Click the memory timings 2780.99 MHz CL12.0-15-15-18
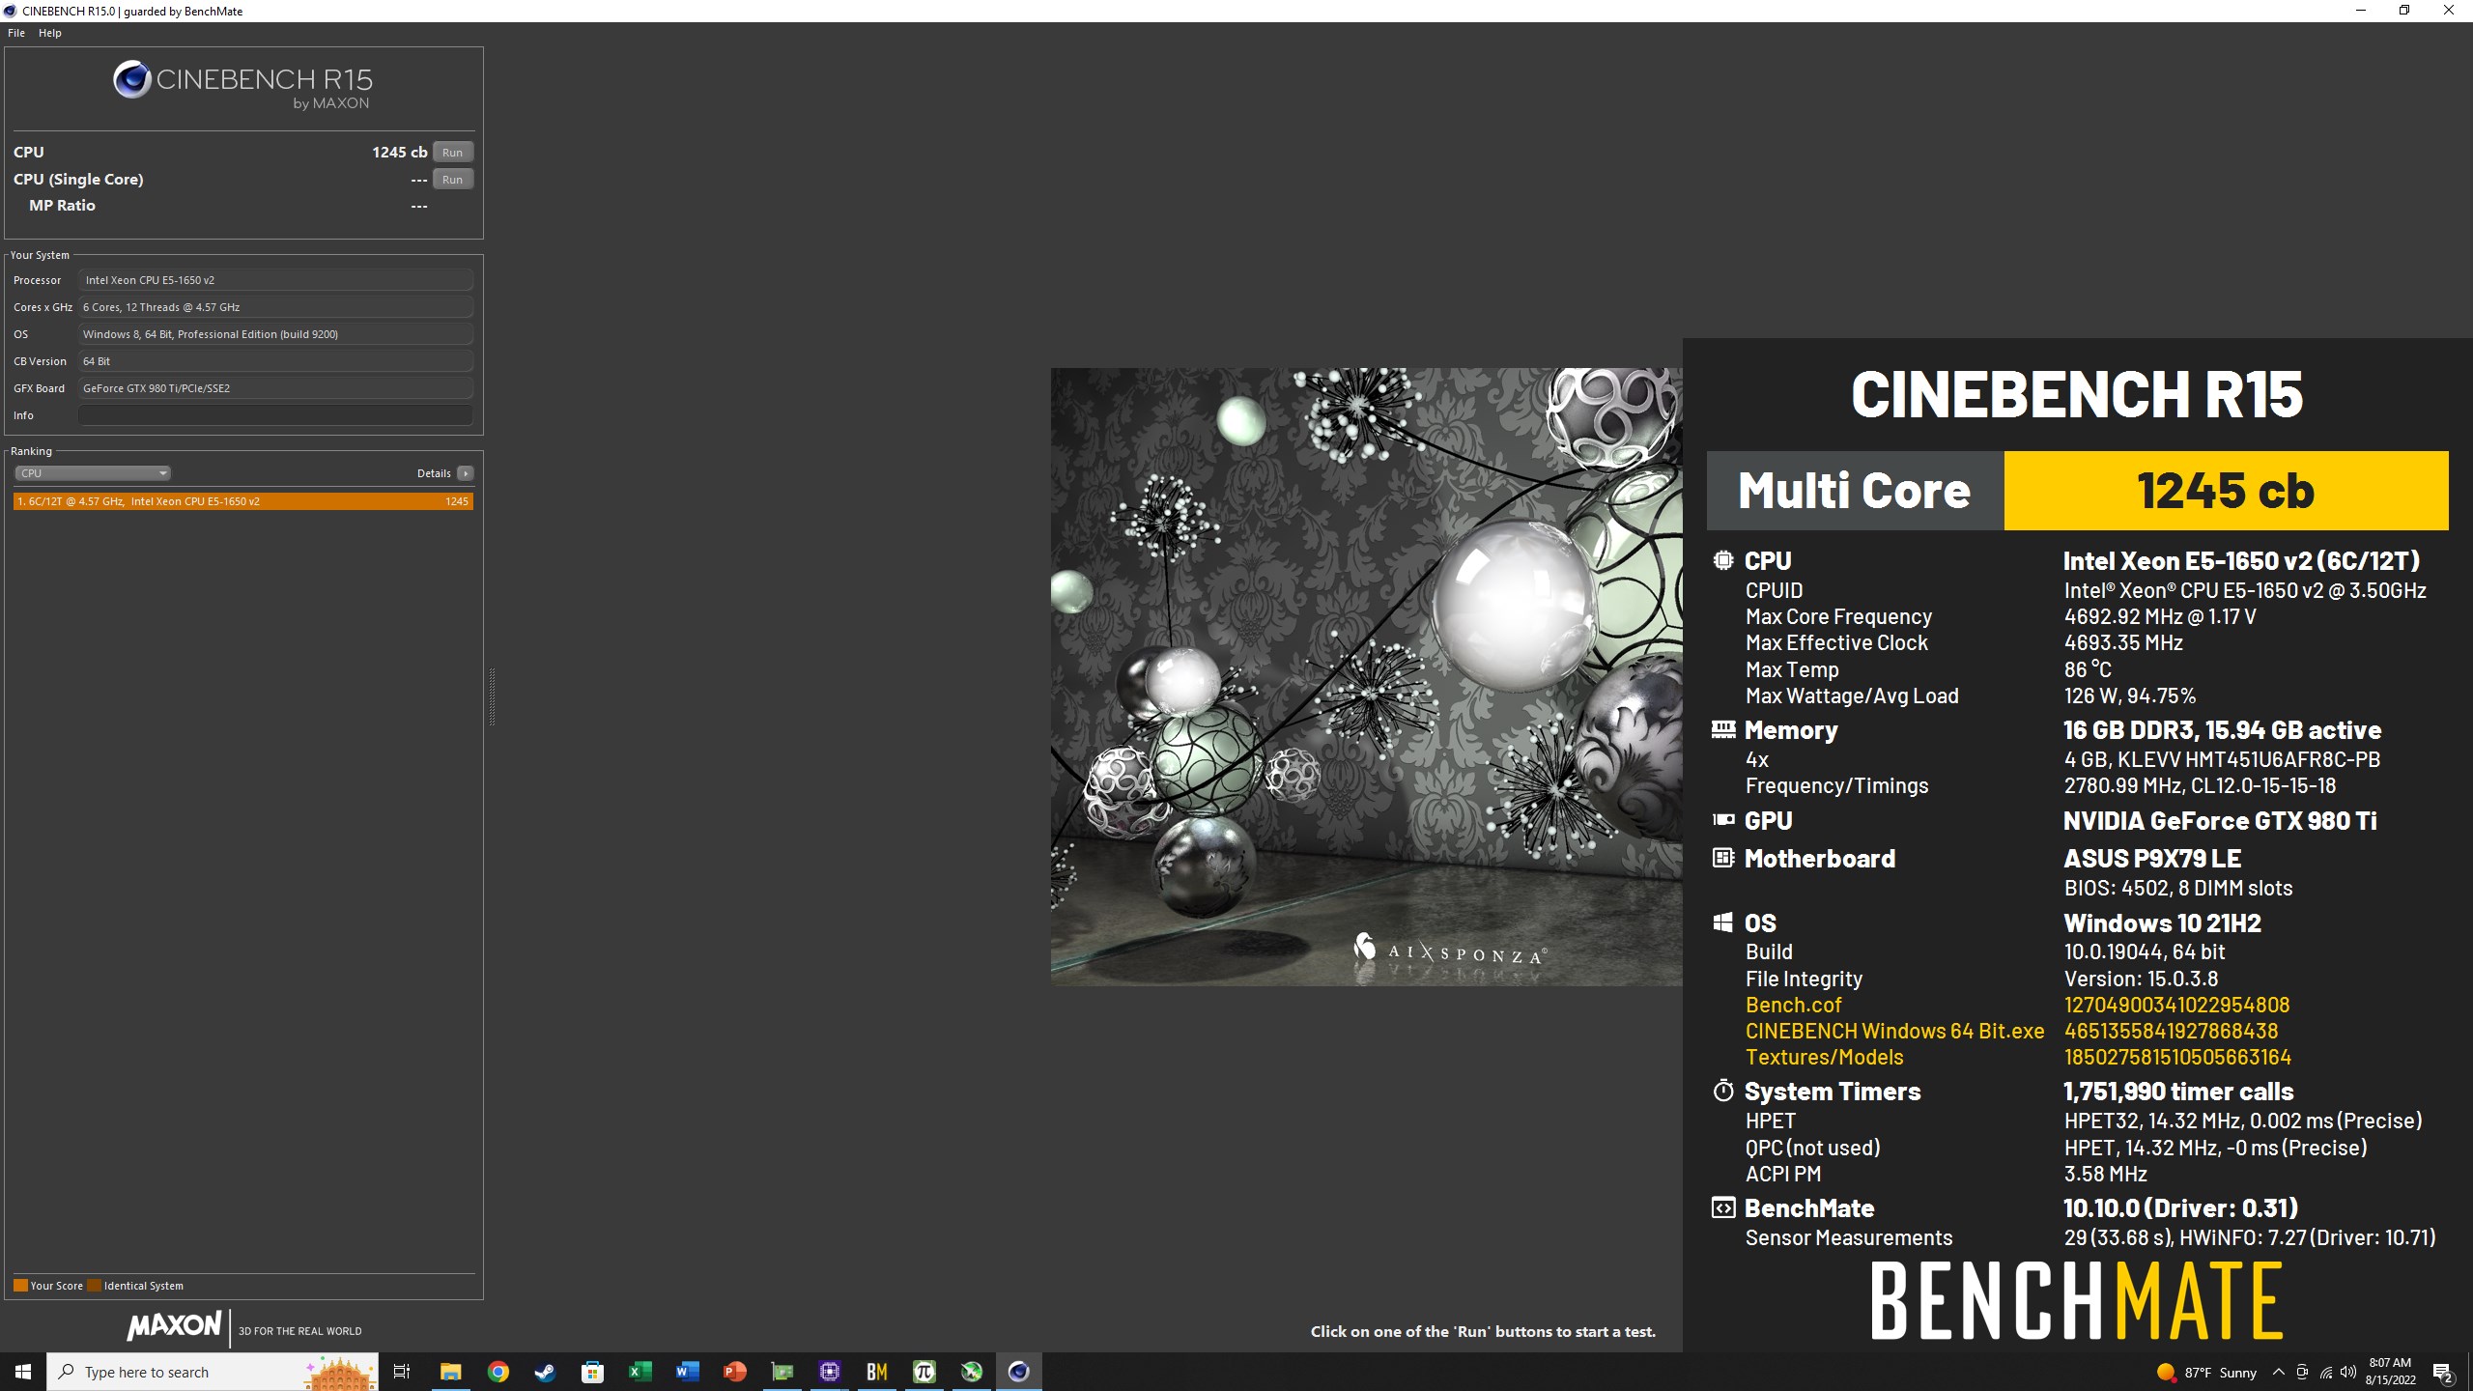The width and height of the screenshot is (2473, 1391). click(2200, 785)
